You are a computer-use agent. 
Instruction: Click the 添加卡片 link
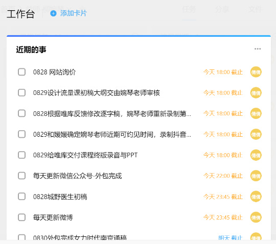74,13
